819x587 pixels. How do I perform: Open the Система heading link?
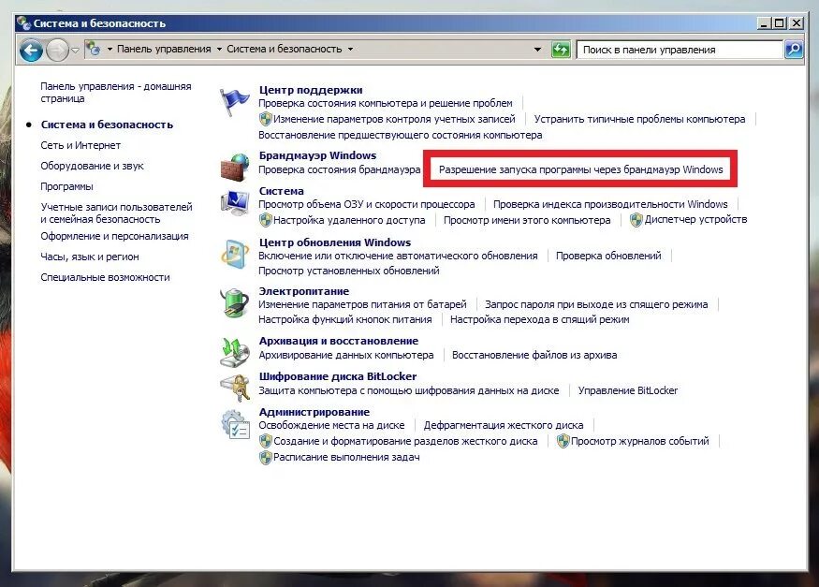tap(281, 191)
